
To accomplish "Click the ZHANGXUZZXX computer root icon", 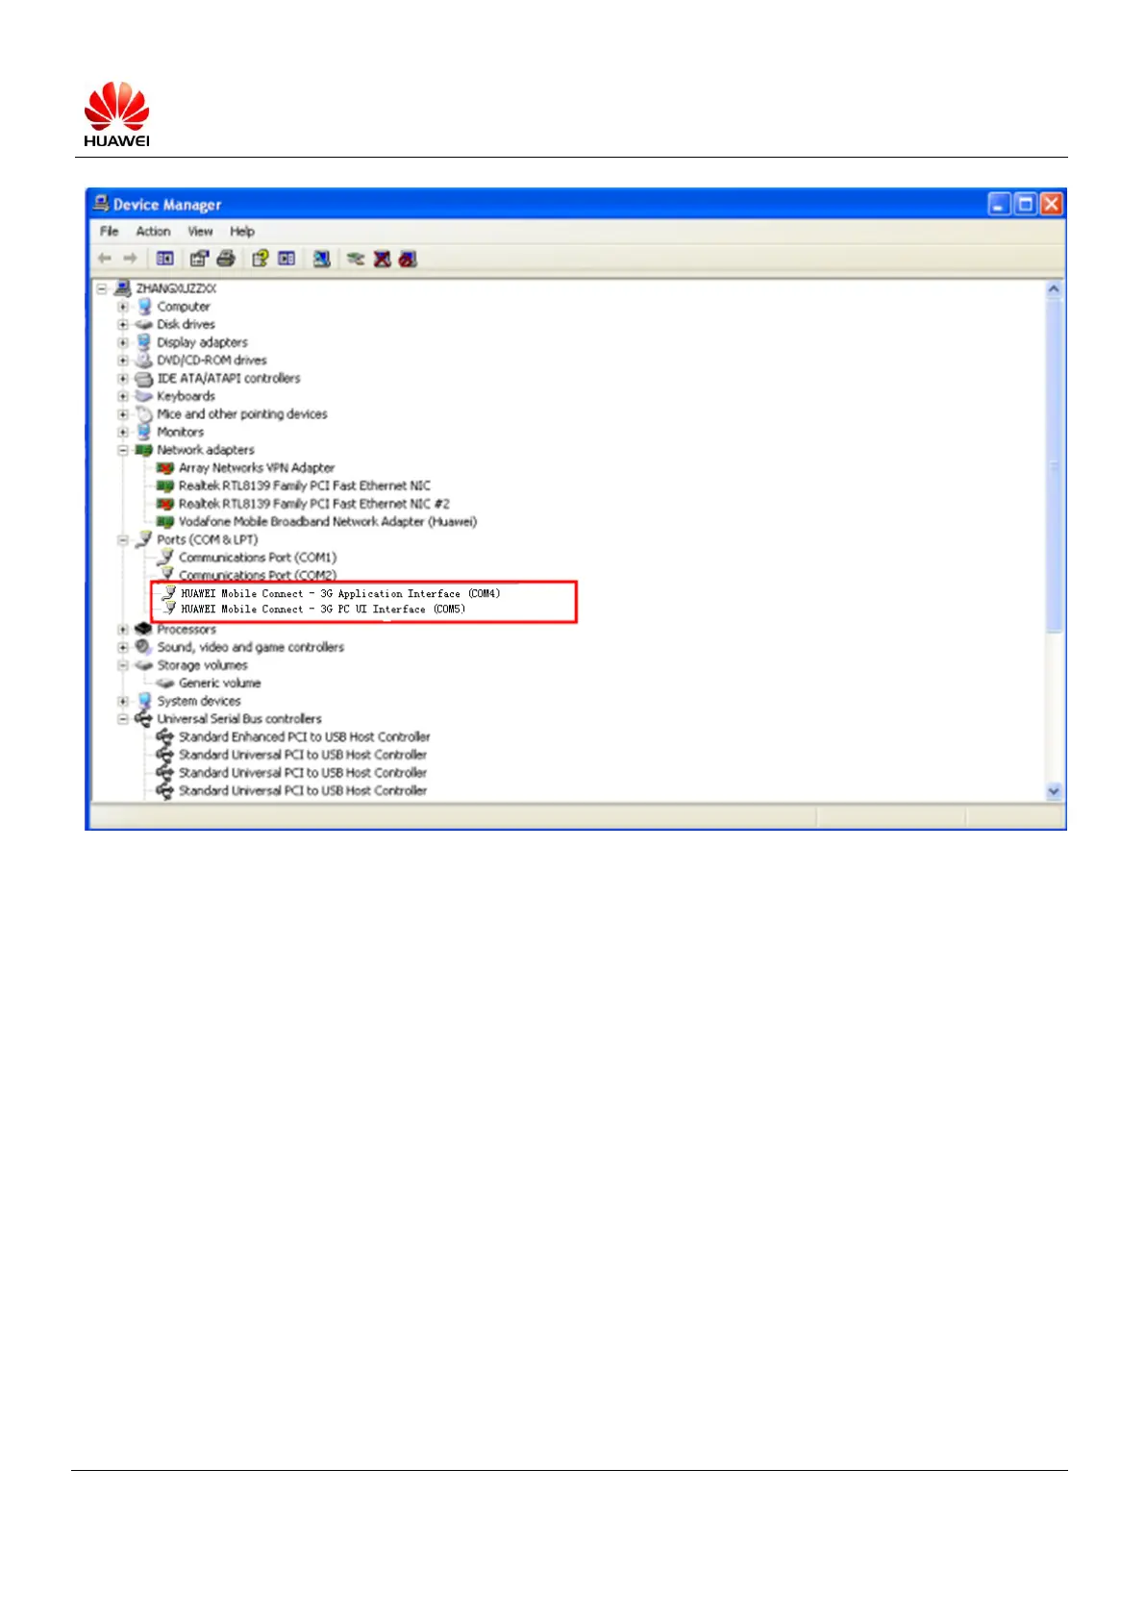I will click(122, 288).
